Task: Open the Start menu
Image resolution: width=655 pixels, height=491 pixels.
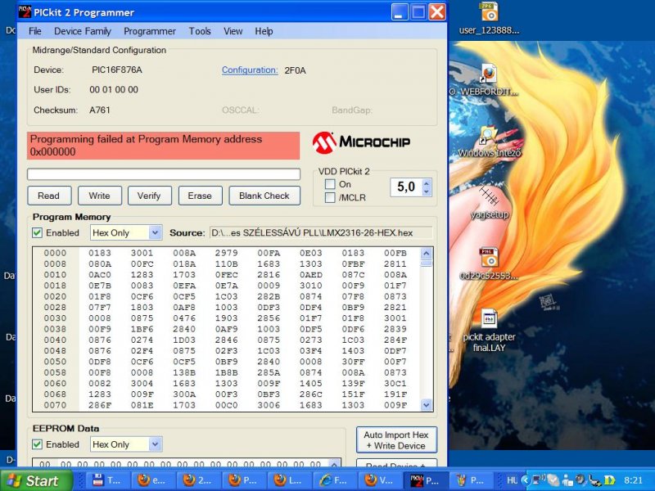Action: click(x=36, y=480)
